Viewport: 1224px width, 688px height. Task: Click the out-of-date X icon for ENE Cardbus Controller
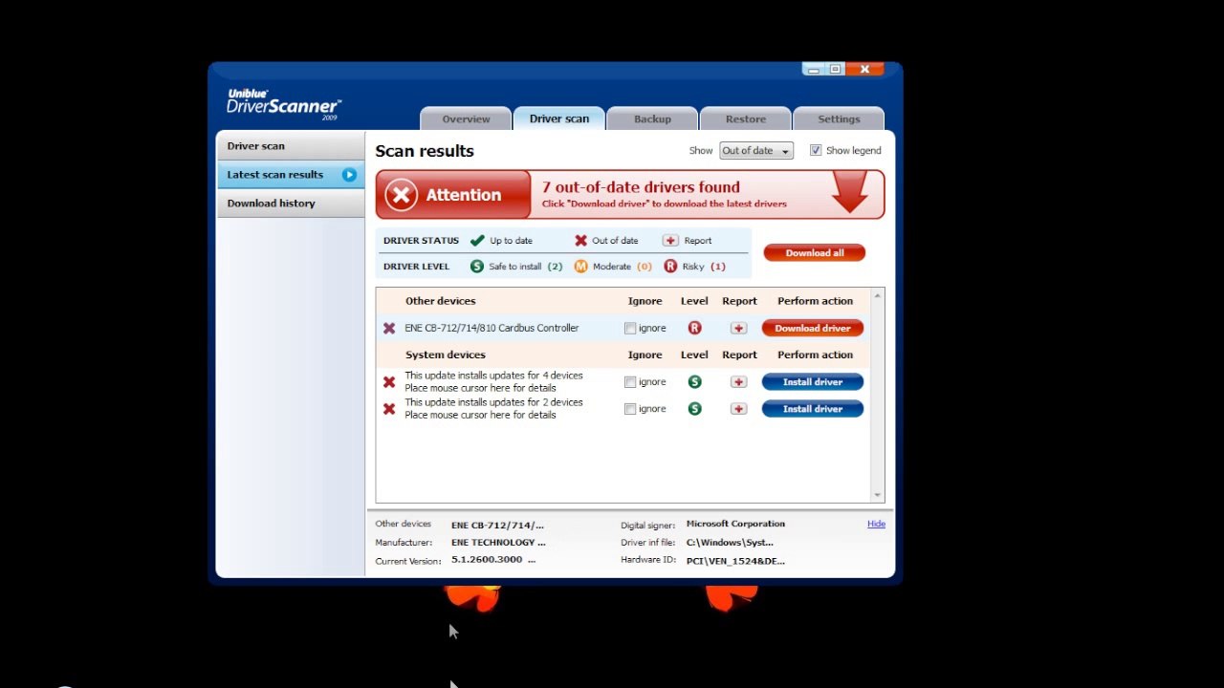[x=389, y=328]
